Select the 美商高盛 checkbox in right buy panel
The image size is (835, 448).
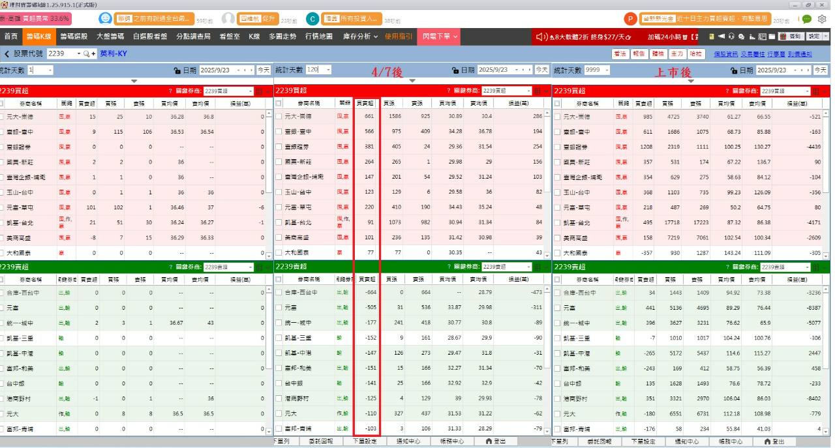pos(558,238)
